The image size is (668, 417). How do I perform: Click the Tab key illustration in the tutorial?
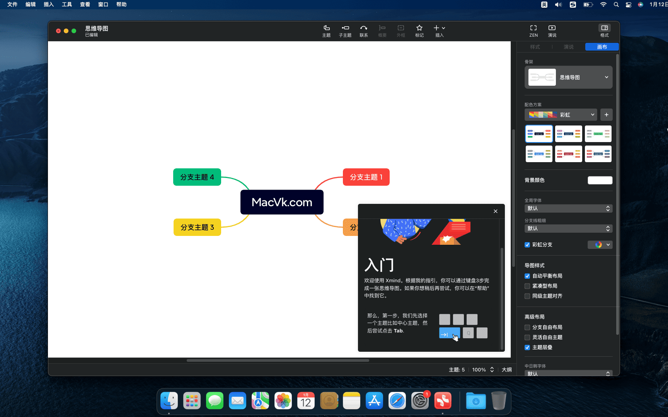(450, 333)
